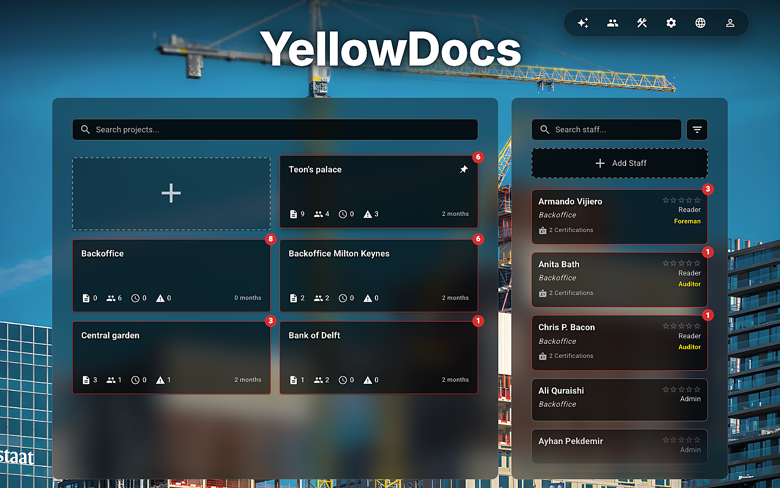Open staff filter button

pos(697,130)
